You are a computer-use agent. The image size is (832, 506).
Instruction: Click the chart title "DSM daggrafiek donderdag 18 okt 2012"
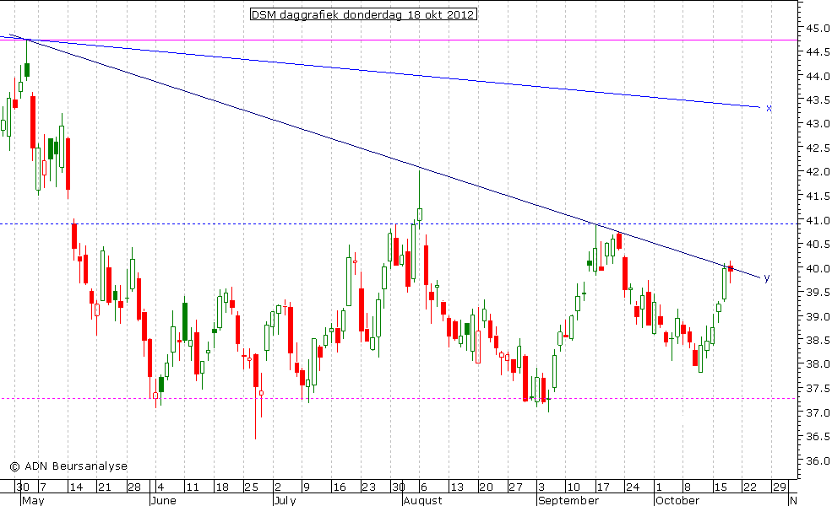click(x=363, y=14)
